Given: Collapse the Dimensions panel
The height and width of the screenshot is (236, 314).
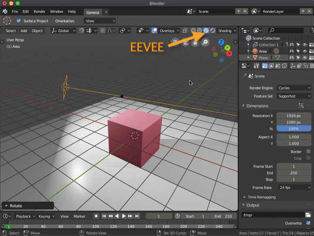Looking at the screenshot, I should 243,106.
